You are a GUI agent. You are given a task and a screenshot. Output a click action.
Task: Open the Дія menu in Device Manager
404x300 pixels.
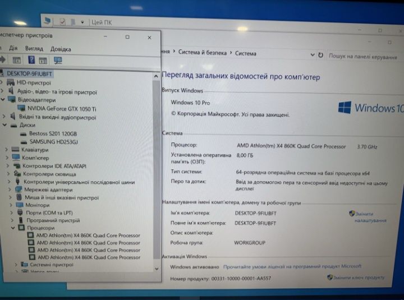click(13, 48)
